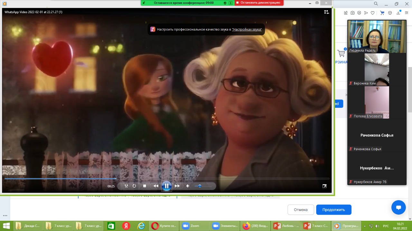This screenshot has height=231, width=412.
Task: Pause the video with the blue button
Action: coord(166,186)
